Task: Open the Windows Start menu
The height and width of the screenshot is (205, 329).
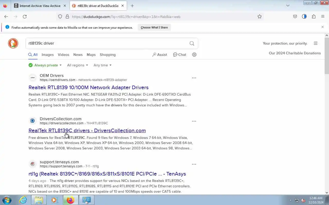Action: (x=7, y=200)
